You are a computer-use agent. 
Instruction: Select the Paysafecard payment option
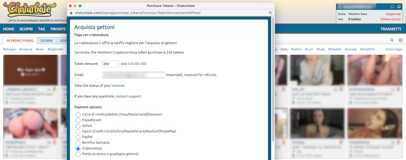[x=78, y=120]
